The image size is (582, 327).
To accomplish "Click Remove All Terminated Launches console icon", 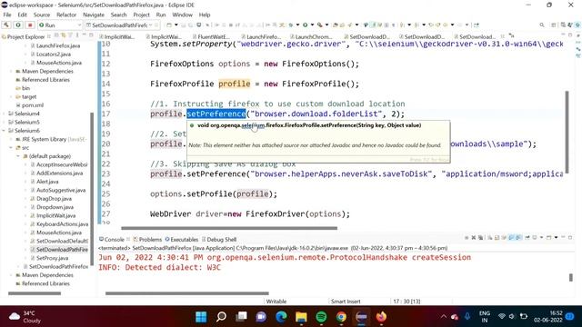I will click(x=481, y=238).
